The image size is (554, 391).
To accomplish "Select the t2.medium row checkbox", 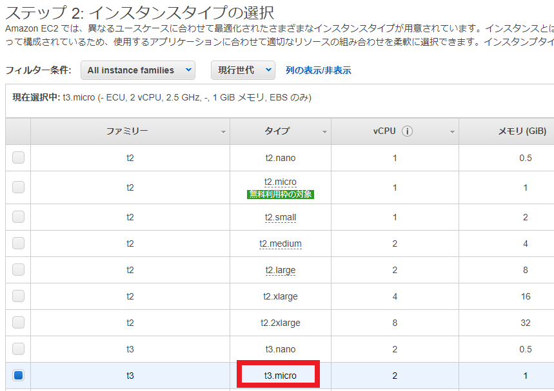I will [x=18, y=243].
